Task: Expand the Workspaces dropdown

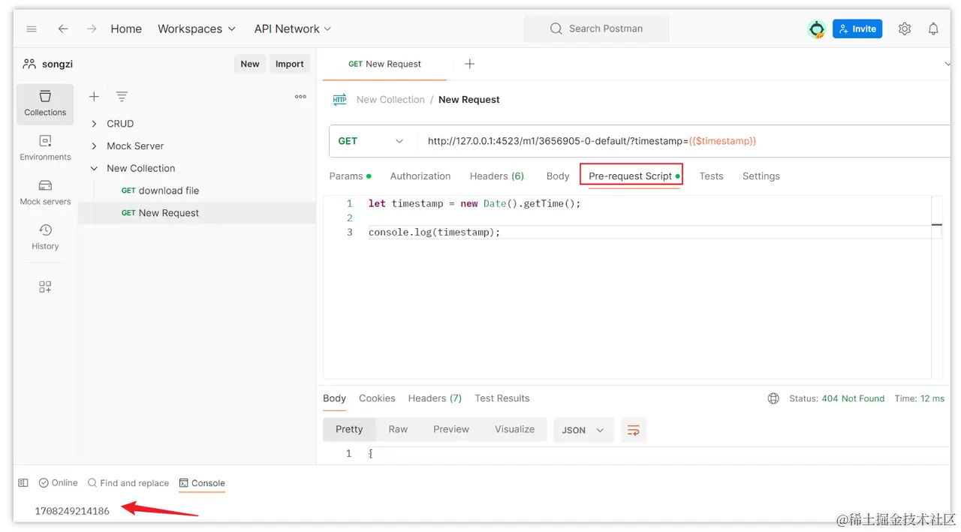Action: 197,29
